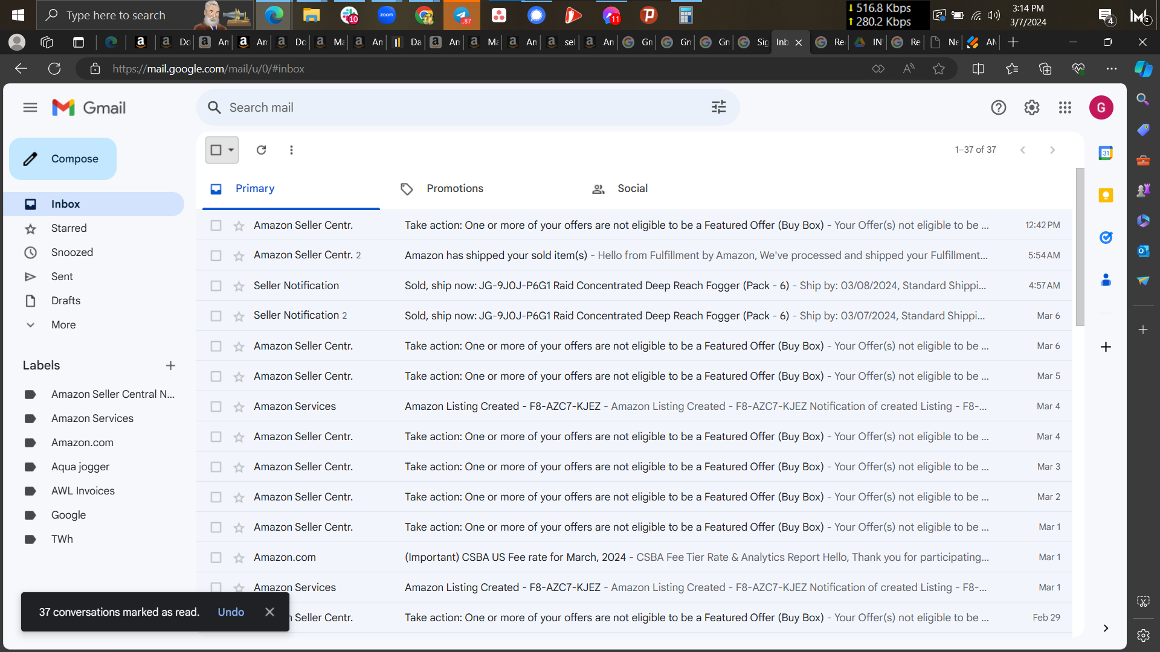Open the Google label in sidebar
The image size is (1160, 652).
[68, 515]
